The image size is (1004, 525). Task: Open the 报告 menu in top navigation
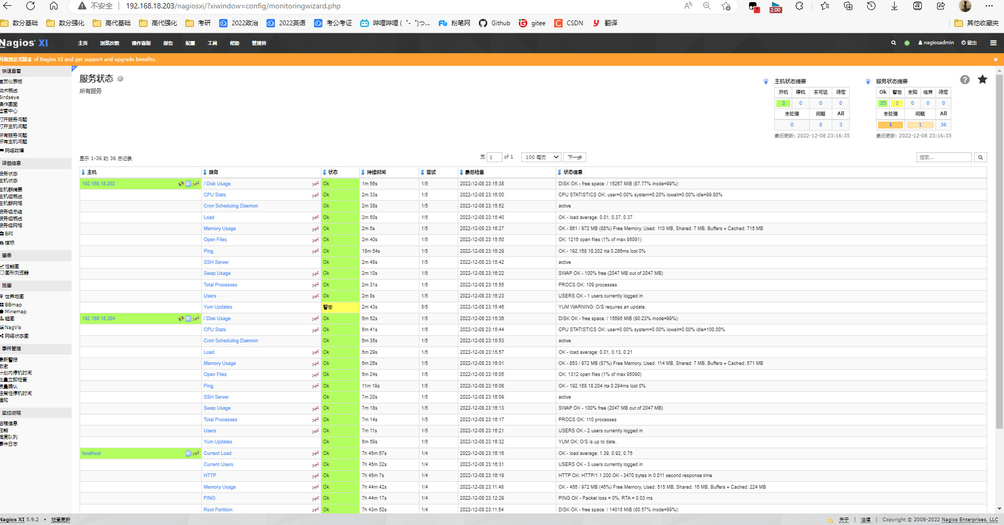pos(168,43)
